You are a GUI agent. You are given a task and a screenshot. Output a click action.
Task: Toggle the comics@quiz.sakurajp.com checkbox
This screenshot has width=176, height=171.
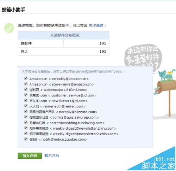26,117
